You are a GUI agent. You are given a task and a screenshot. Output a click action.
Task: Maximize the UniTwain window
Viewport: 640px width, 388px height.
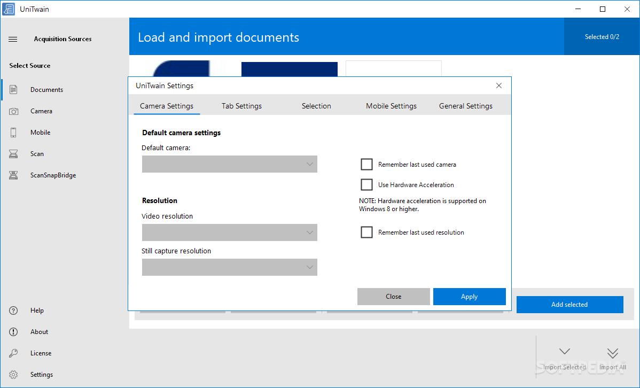pyautogui.click(x=603, y=9)
